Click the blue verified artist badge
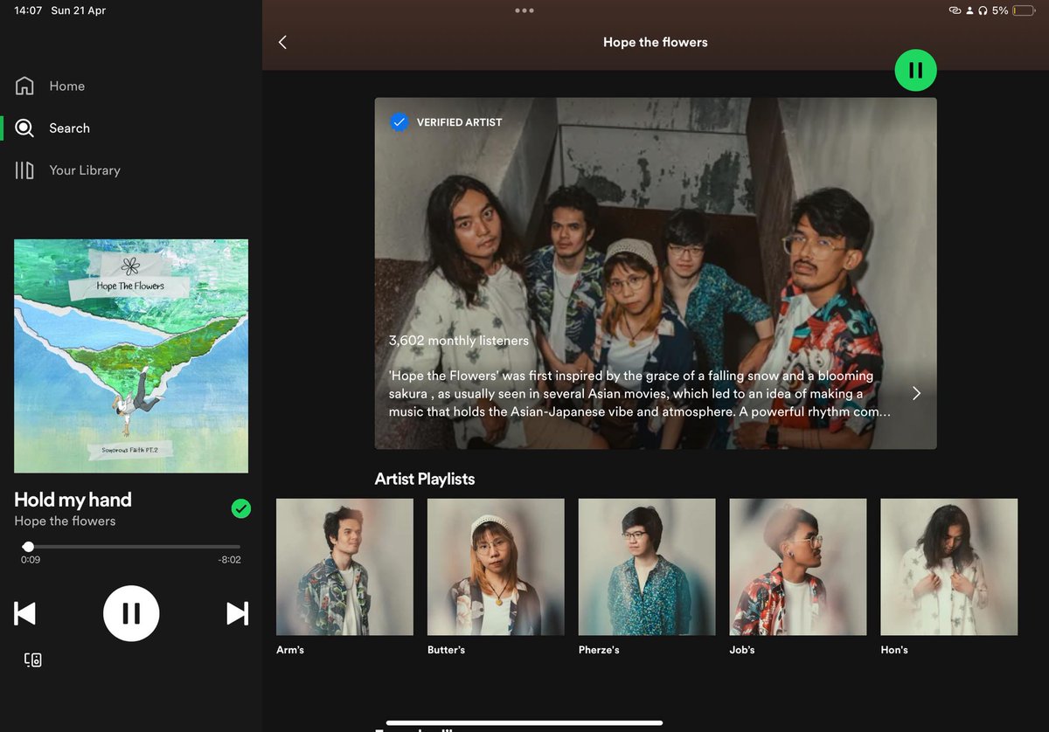 (399, 122)
